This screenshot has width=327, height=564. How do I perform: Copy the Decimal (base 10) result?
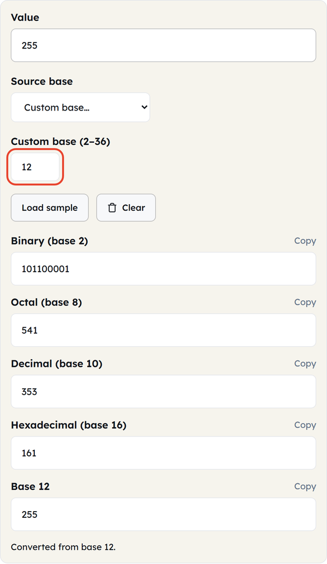305,364
